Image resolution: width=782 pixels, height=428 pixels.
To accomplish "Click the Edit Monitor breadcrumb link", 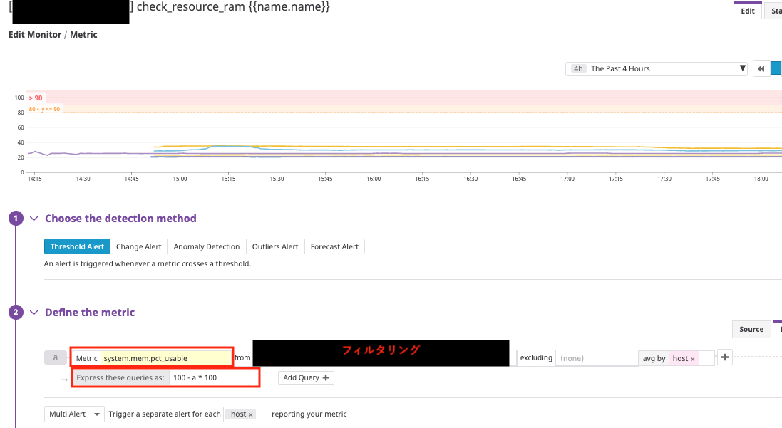I will click(35, 34).
